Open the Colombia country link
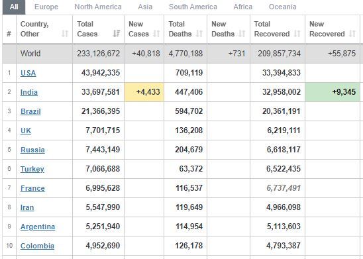The height and width of the screenshot is (259, 363). point(37,246)
